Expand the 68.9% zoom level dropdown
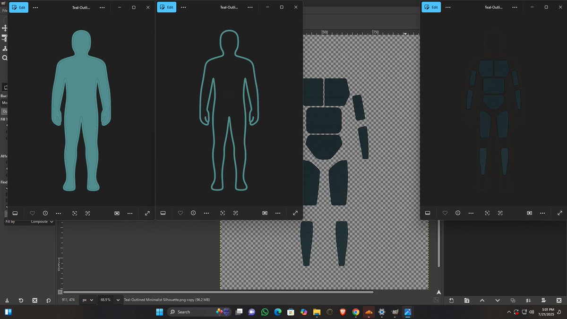This screenshot has height=319, width=567. [x=118, y=300]
